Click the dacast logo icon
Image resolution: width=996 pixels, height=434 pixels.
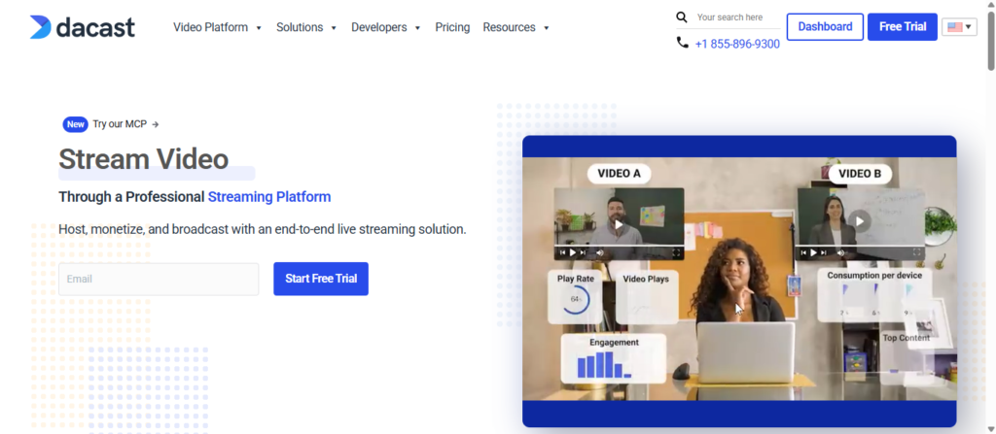41,27
